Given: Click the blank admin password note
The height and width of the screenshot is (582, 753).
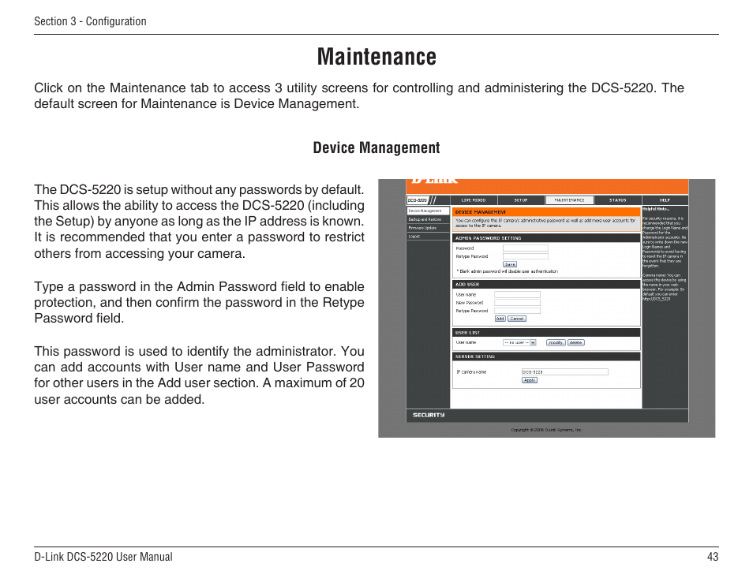Looking at the screenshot, I should [x=507, y=271].
